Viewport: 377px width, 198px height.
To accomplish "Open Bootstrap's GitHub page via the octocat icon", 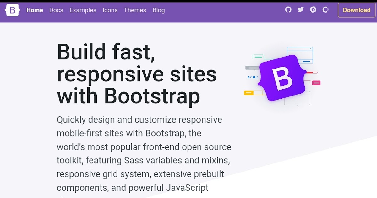I will [288, 10].
